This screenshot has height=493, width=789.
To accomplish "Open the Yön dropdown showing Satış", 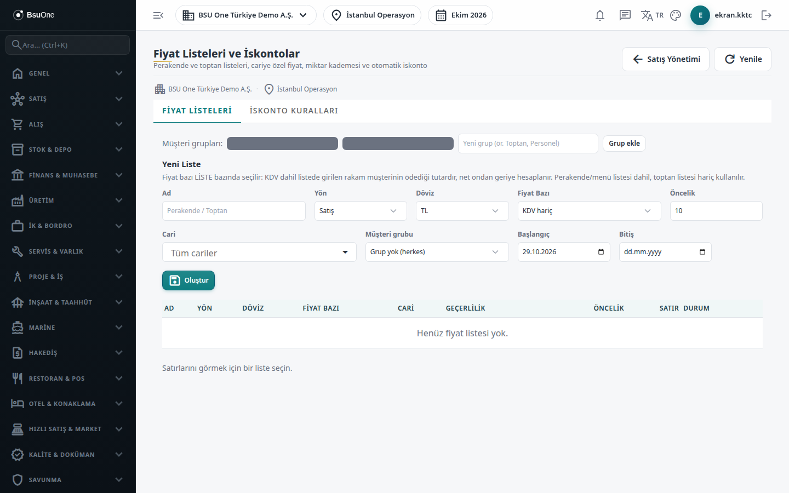I will point(361,211).
